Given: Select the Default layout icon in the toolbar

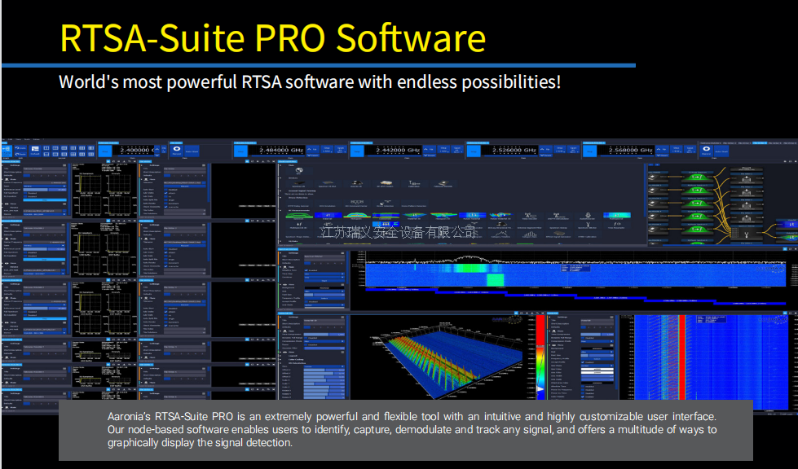Looking at the screenshot, I should [34, 151].
